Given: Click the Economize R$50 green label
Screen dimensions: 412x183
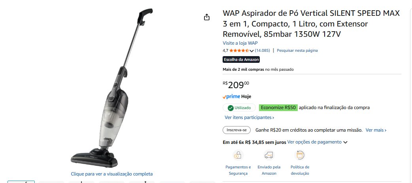Looking at the screenshot, I should [x=278, y=108].
